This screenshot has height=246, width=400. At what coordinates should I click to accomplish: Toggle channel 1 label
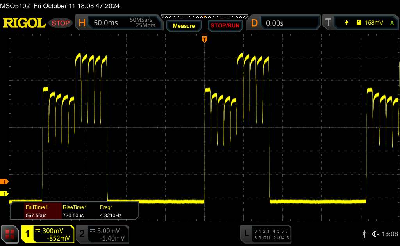pyautogui.click(x=27, y=234)
